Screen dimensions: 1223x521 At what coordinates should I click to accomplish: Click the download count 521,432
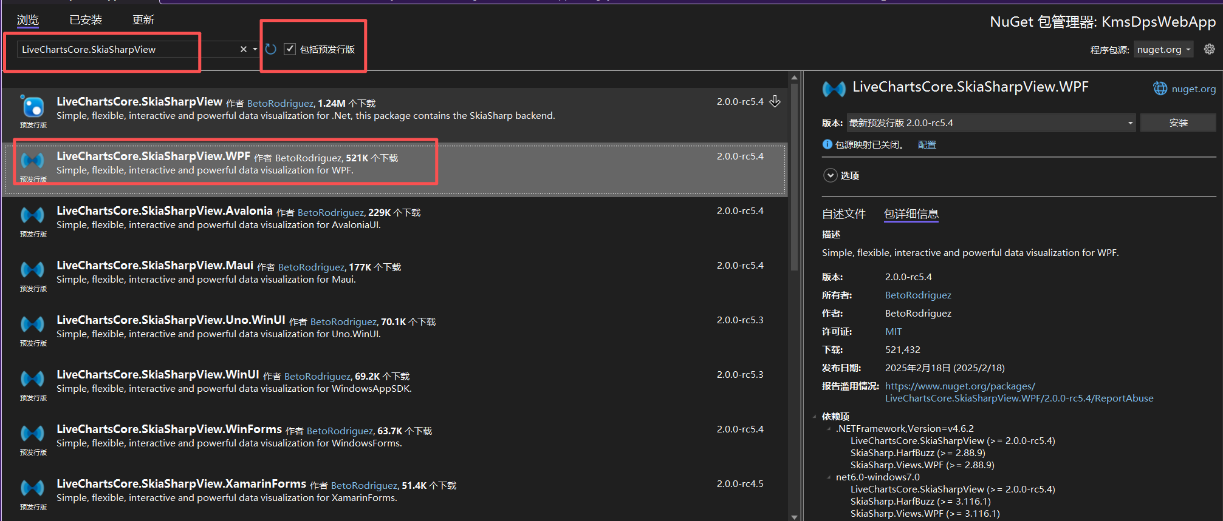903,349
